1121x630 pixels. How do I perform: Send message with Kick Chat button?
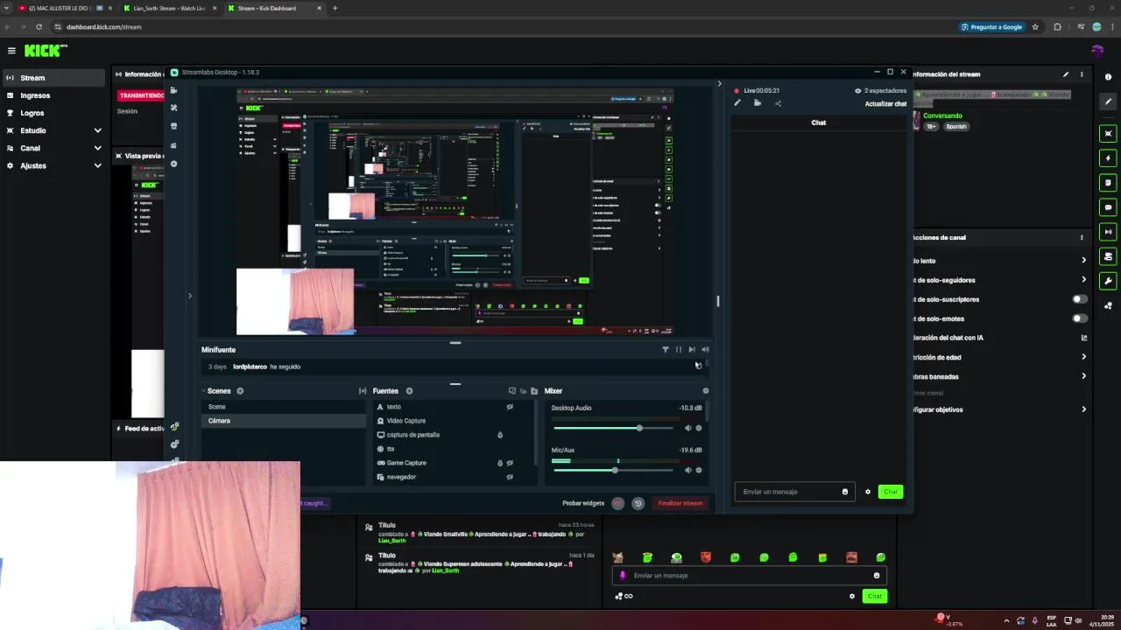click(x=874, y=596)
